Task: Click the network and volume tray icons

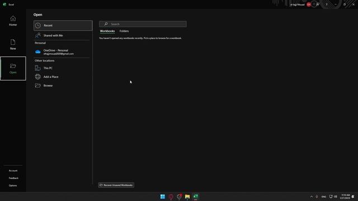Action: point(333,197)
